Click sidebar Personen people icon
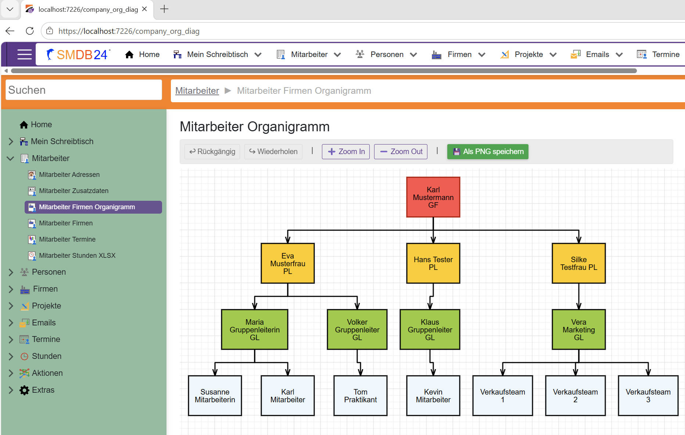The width and height of the screenshot is (685, 435). pos(25,272)
